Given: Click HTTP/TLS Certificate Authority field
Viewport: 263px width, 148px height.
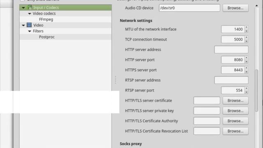Looking at the screenshot, I should [207, 121].
